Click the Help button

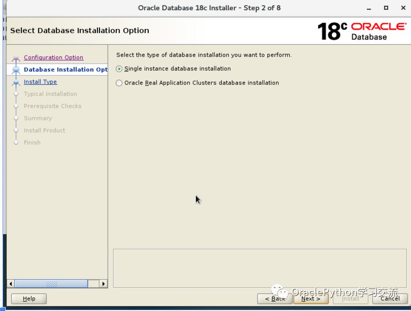point(29,299)
